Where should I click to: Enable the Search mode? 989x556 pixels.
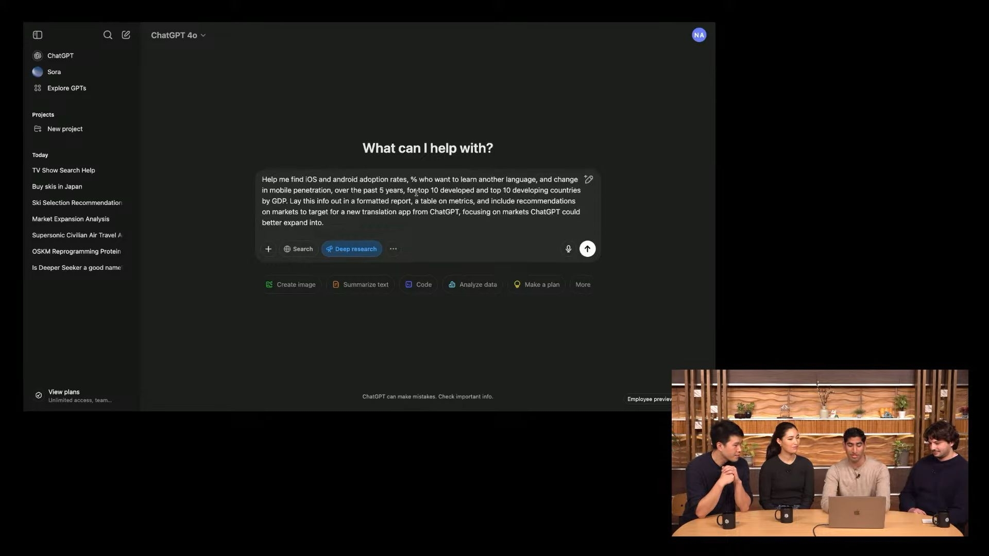coord(298,249)
